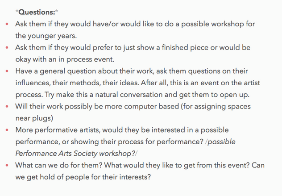Click the line "near plugs)"
282x196 pixels.
(33, 118)
